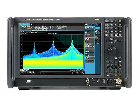Push the number 3 key on the keypad
The width and height of the screenshot is (140, 105).
(x=116, y=69)
